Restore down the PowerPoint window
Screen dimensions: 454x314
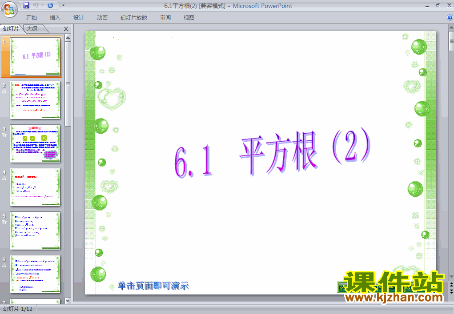(438, 5)
